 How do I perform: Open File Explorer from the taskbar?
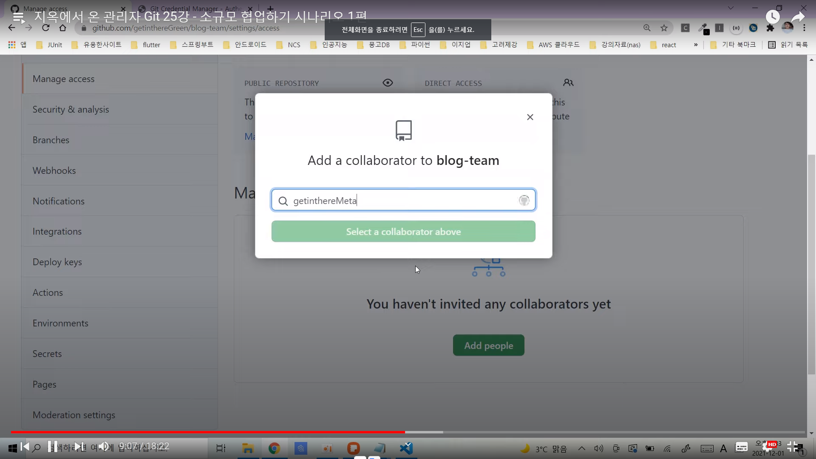(x=248, y=448)
